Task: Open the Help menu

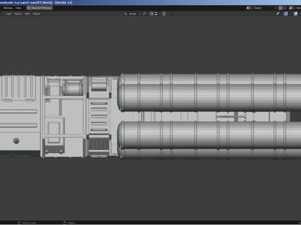Action: (18, 8)
